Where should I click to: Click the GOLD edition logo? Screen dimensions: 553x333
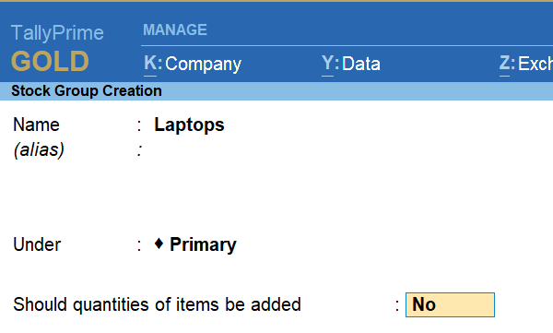click(50, 61)
